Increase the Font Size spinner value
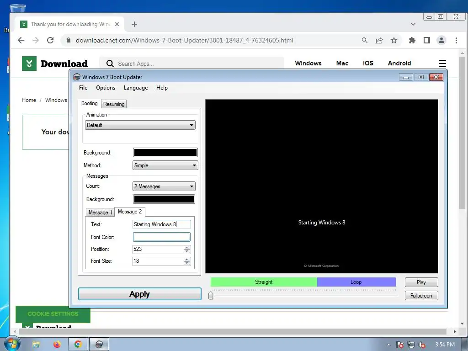This screenshot has height=351, width=468. pos(187,260)
